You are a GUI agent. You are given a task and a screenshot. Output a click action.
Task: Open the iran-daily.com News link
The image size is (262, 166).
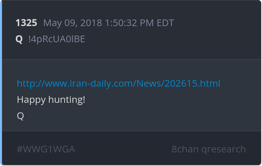(118, 83)
